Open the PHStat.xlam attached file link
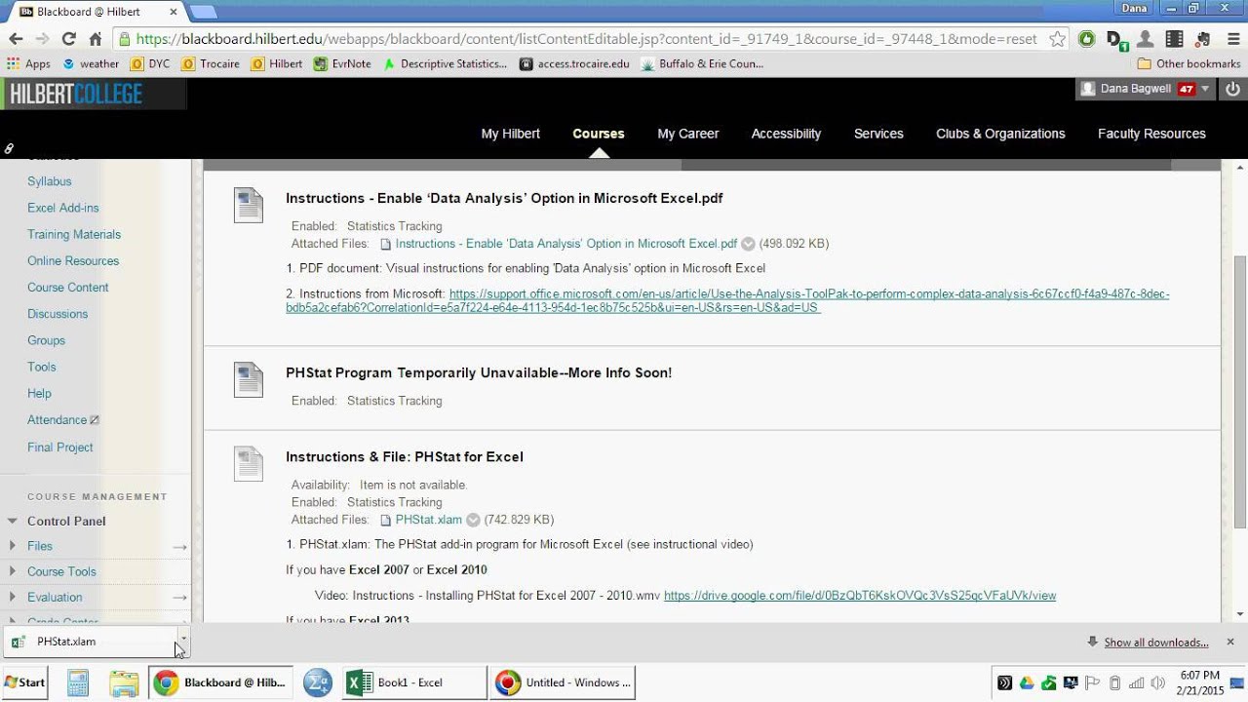The image size is (1248, 702). [x=429, y=520]
